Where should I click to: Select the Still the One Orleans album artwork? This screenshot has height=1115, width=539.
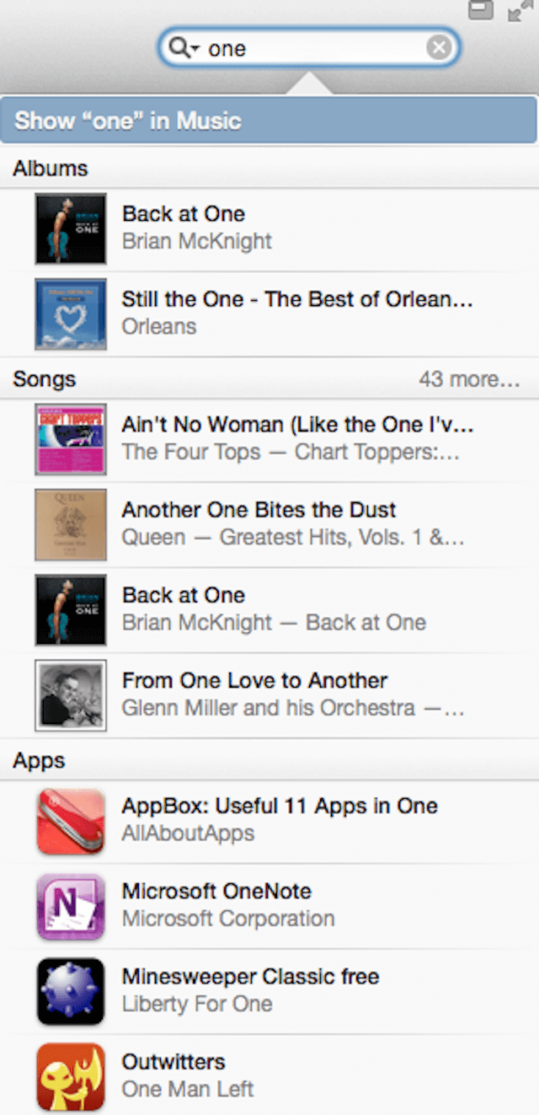(71, 314)
